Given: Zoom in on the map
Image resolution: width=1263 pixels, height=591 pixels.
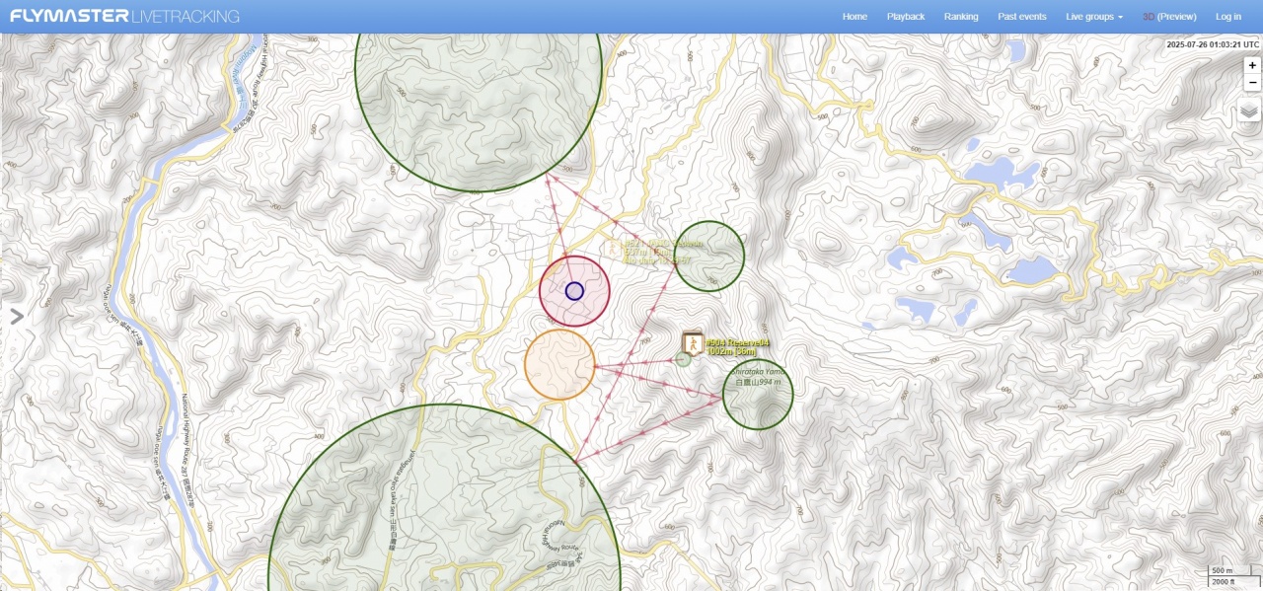Looking at the screenshot, I should point(1252,65).
